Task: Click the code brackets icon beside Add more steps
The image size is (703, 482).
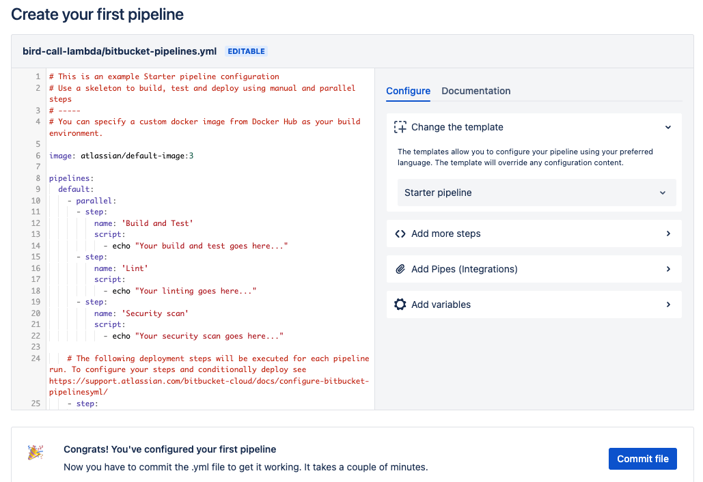Action: click(400, 234)
